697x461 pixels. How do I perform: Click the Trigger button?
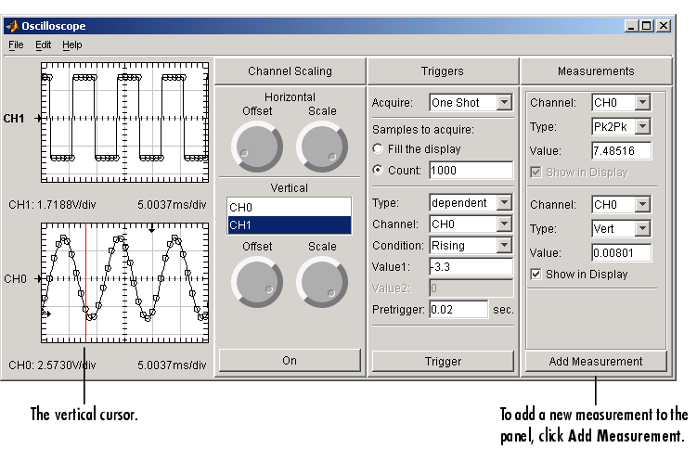[x=443, y=362]
